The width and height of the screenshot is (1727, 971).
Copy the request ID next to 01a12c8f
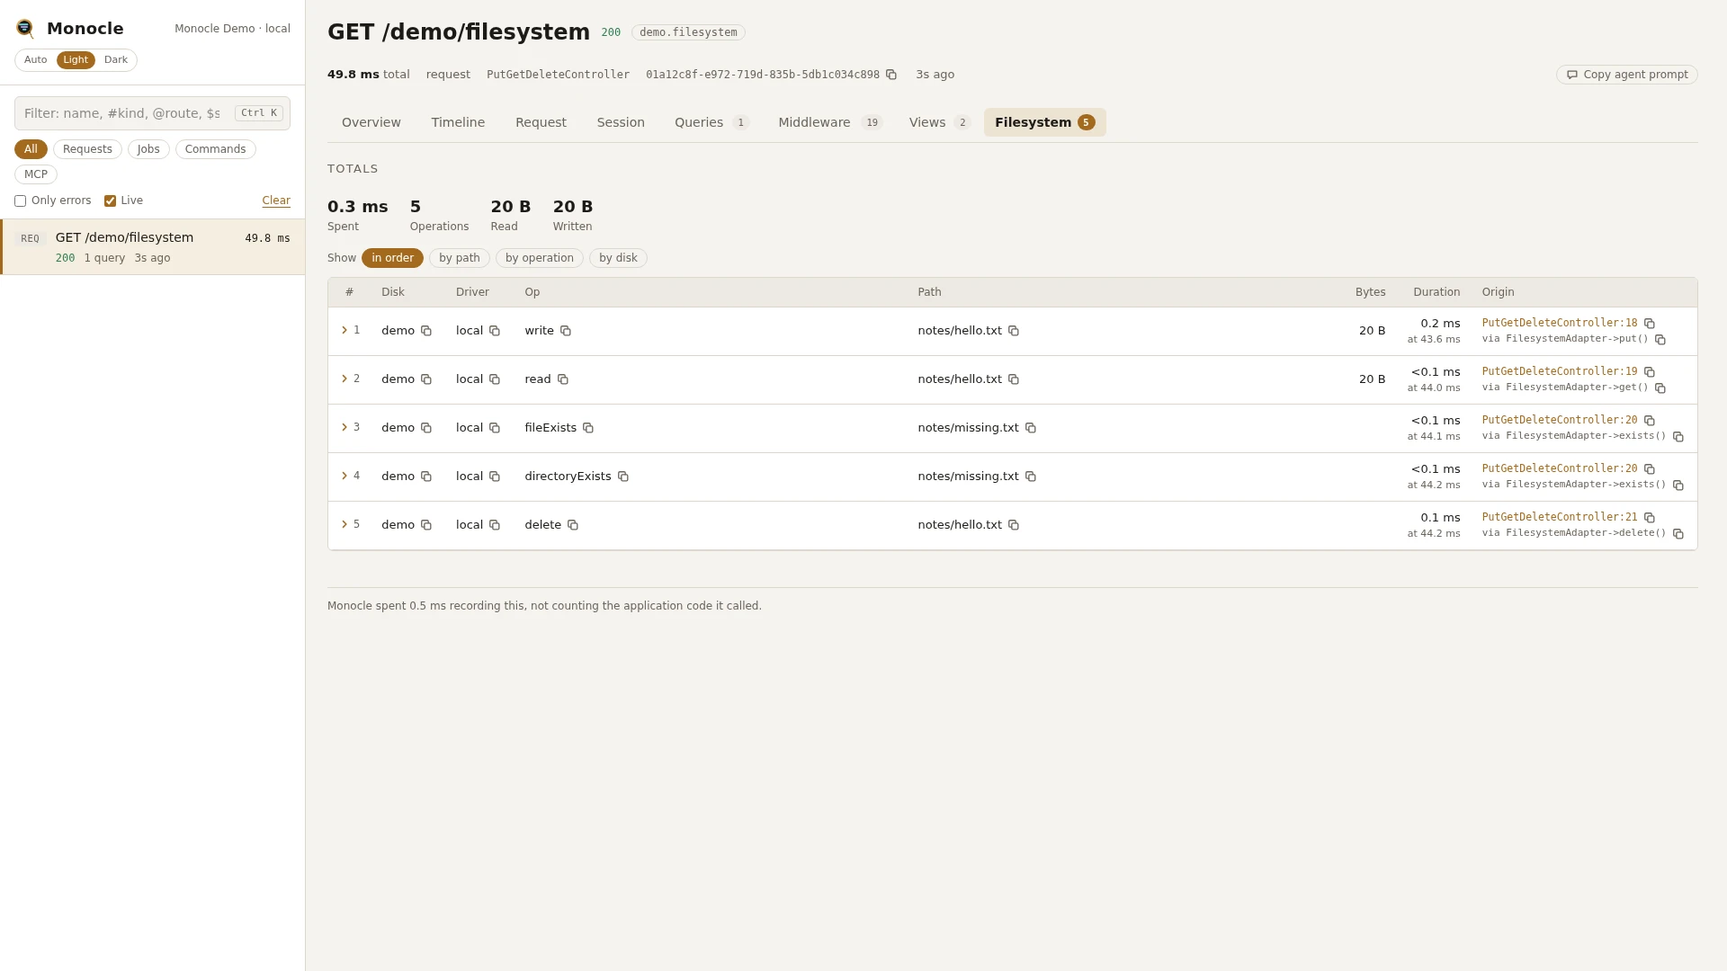point(891,75)
